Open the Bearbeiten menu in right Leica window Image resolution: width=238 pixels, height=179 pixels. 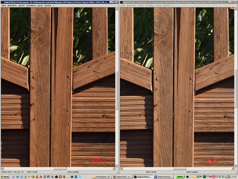[x=131, y=6]
